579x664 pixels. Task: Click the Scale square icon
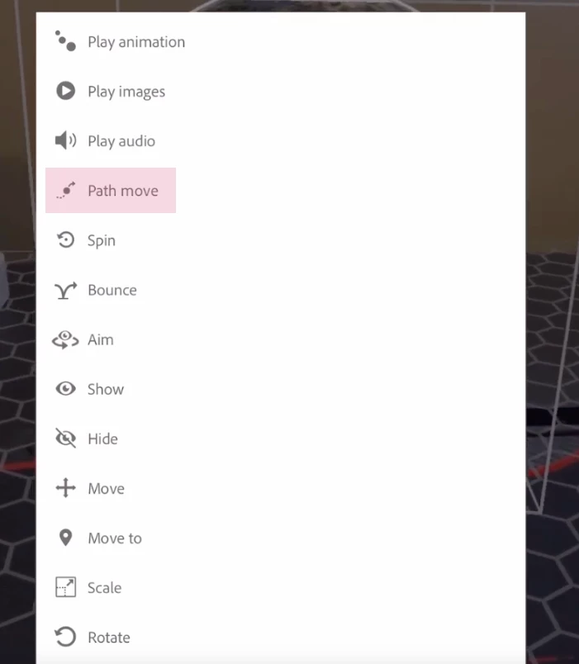pyautogui.click(x=65, y=587)
